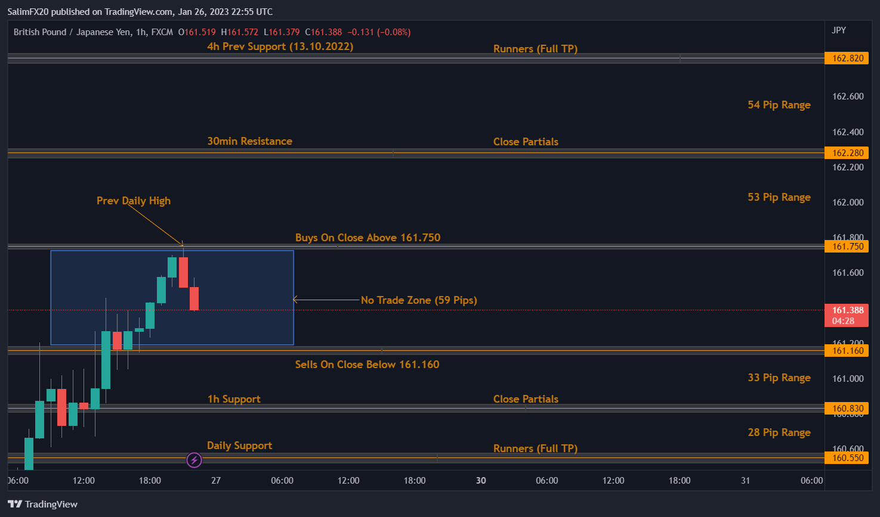Select the "4h Prev Support (13.10.2022)" label

(280, 46)
